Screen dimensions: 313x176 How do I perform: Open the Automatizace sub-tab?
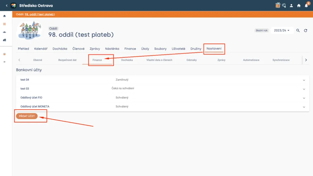(x=251, y=60)
